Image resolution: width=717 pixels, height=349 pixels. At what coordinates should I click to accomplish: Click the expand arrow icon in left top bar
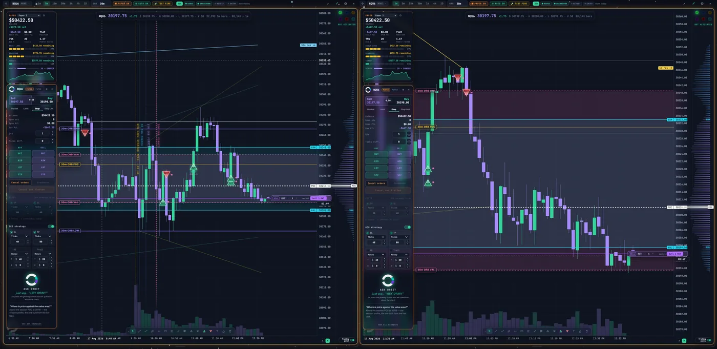pyautogui.click(x=328, y=4)
